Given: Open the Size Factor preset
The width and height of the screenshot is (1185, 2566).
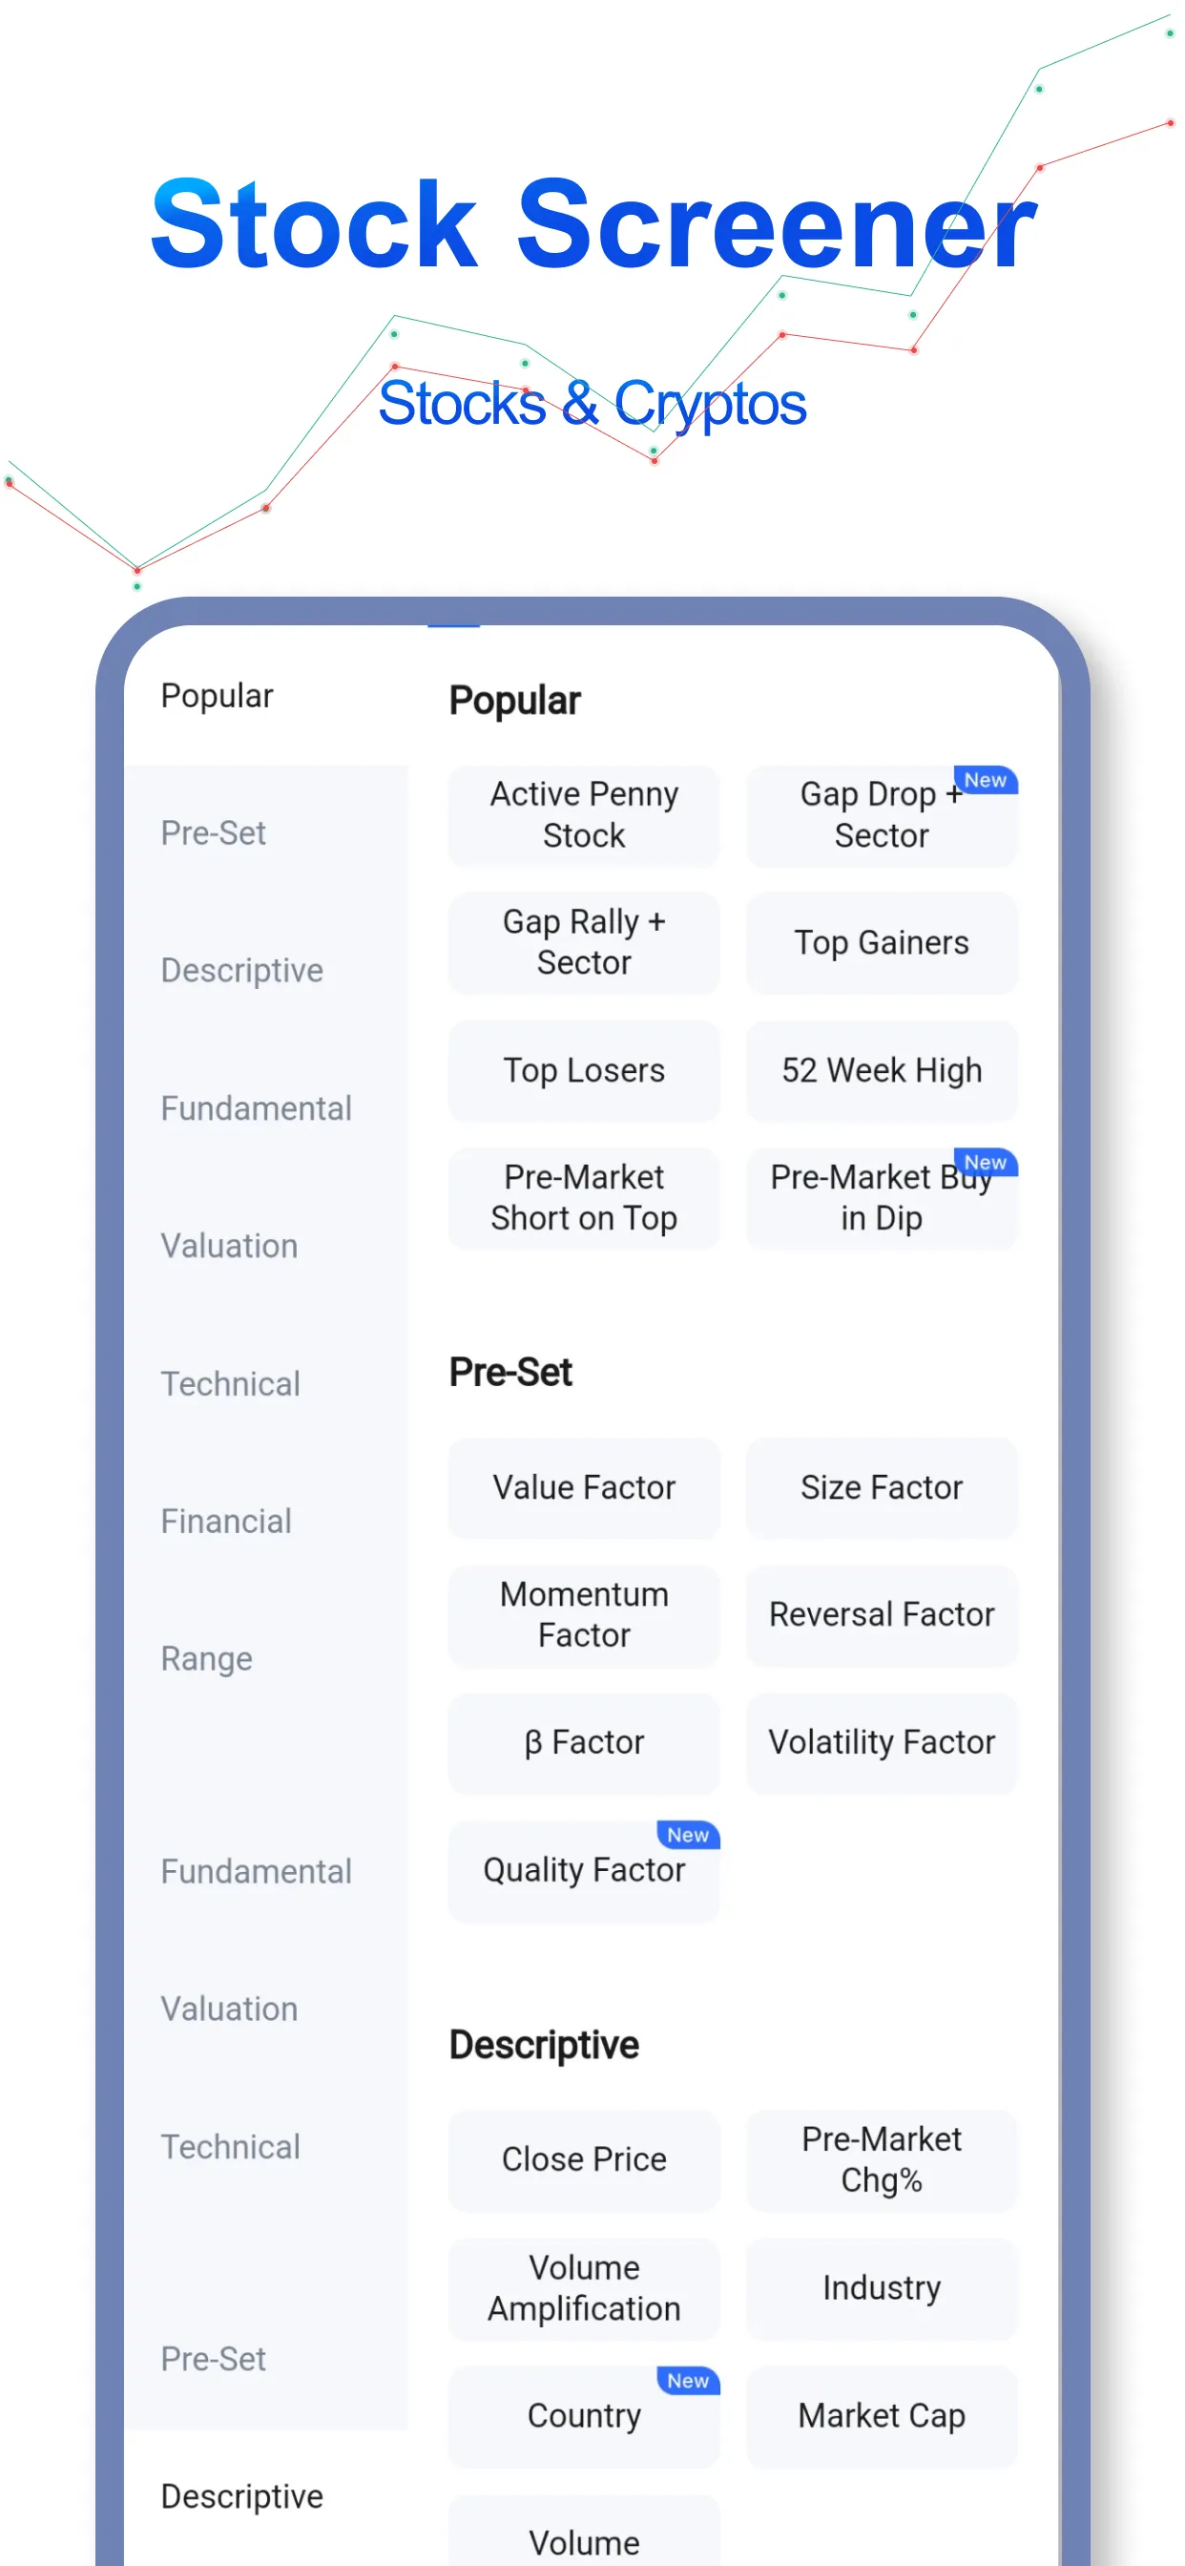Looking at the screenshot, I should [x=881, y=1487].
